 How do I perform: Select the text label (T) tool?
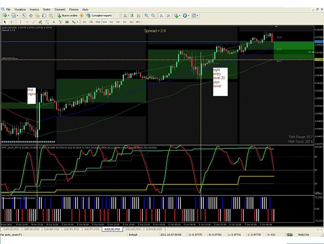click(x=60, y=22)
